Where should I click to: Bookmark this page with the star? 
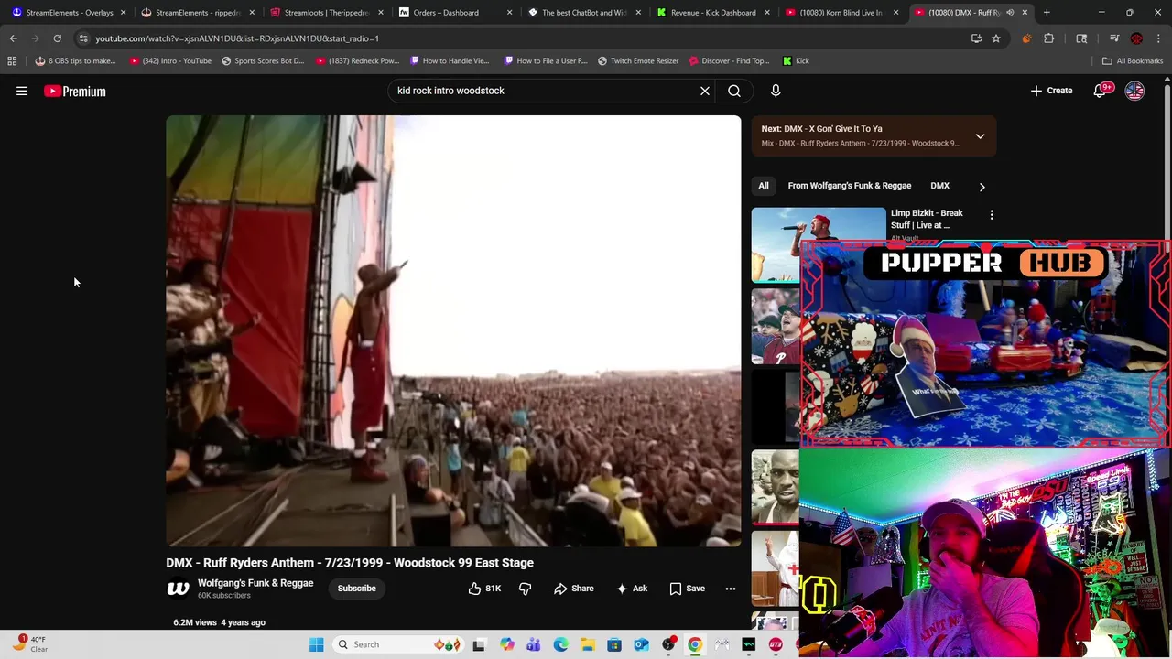(x=996, y=38)
